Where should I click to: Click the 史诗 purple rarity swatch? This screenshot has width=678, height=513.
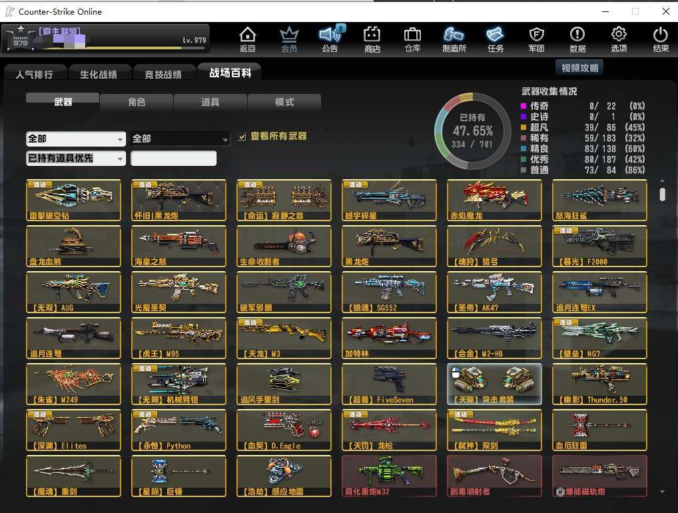523,117
